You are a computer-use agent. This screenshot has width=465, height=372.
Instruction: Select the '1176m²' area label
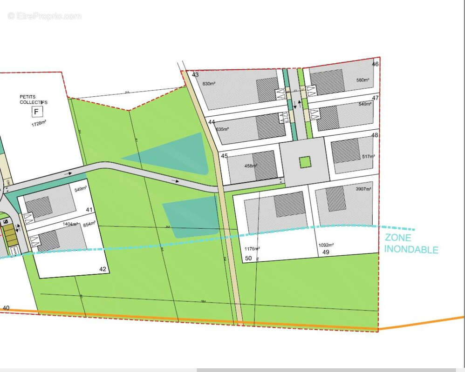252,249
